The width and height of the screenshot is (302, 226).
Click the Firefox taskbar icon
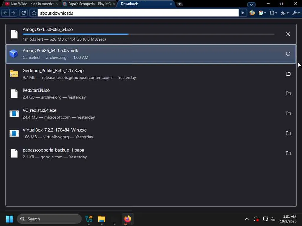tap(127, 219)
